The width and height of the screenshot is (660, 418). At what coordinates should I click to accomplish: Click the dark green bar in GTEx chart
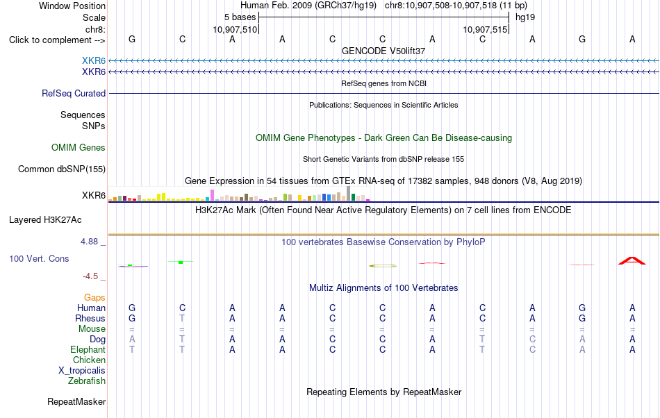[353, 197]
